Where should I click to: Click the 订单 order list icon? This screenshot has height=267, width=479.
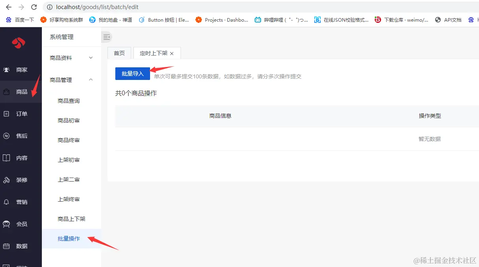tap(6, 114)
